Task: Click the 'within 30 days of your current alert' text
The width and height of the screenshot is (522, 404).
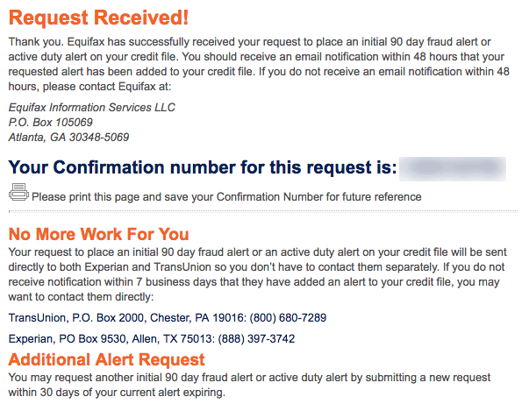Action: click(117, 393)
